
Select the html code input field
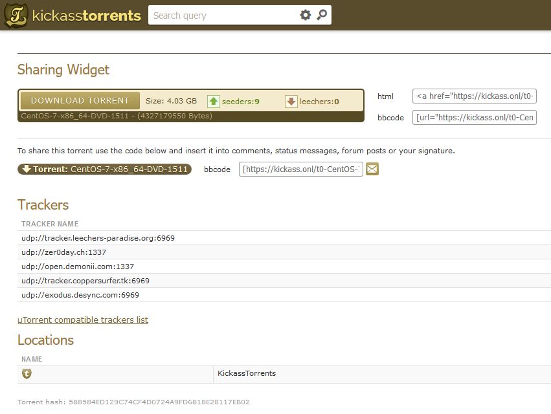click(x=475, y=96)
